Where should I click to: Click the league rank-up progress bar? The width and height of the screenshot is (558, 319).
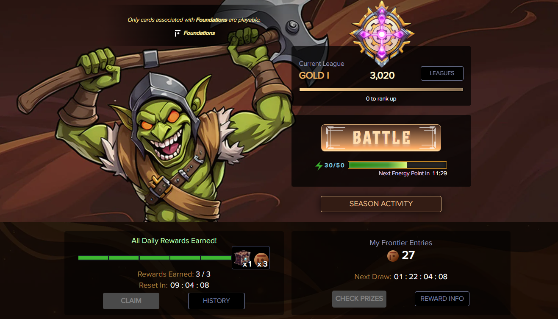click(x=381, y=90)
